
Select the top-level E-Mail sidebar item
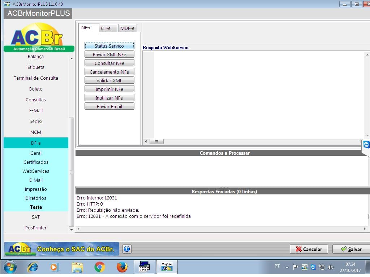(x=36, y=111)
